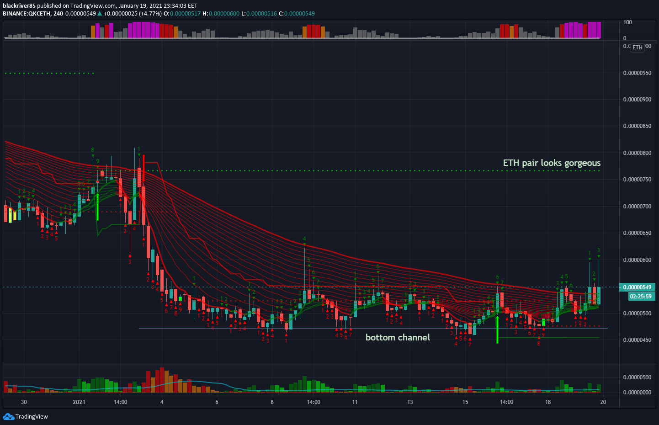Viewport: 659px width, 425px height.
Task: Click the price axis label 0.00000450
Action: [637, 340]
